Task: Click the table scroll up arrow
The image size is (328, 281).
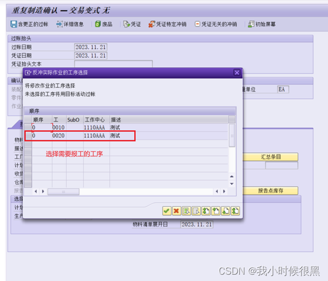Action: (232, 176)
